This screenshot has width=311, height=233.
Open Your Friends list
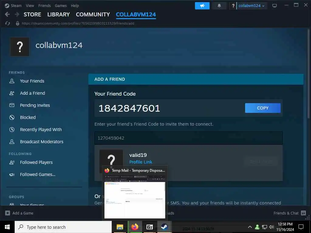(32, 81)
